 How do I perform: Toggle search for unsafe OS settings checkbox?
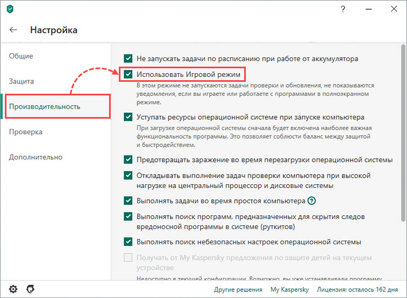click(x=128, y=242)
